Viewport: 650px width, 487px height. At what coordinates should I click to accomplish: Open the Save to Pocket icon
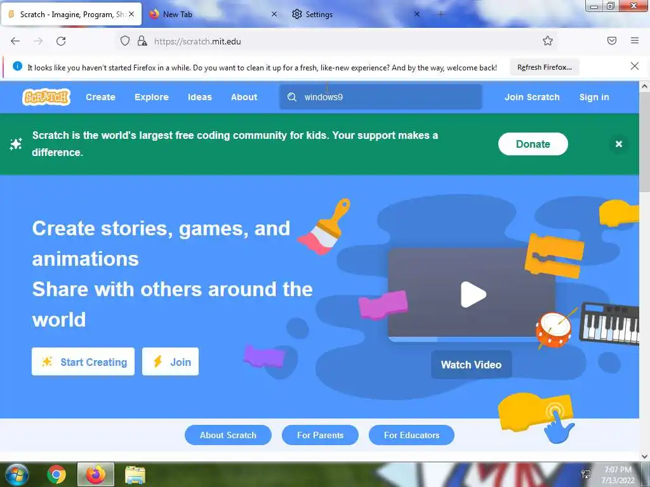(x=612, y=41)
